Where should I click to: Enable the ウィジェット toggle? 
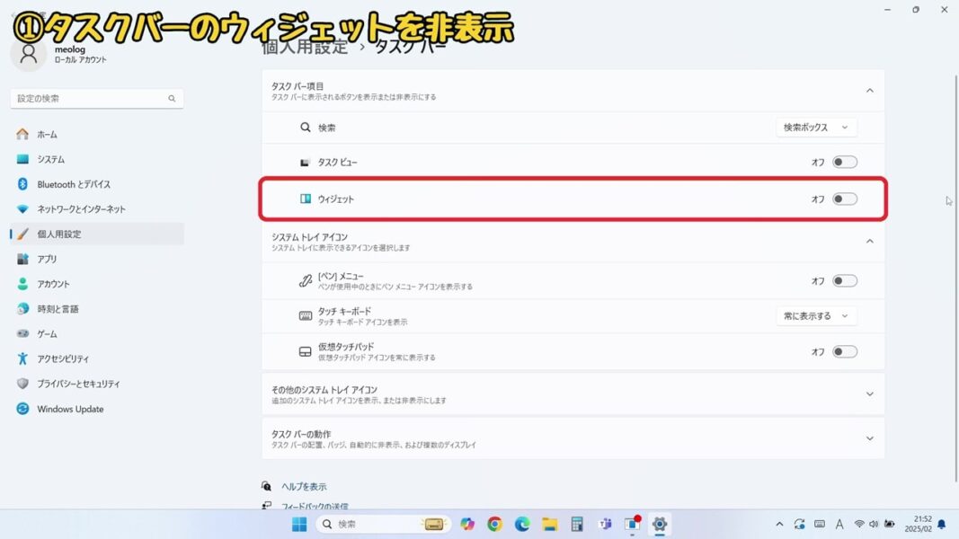point(843,199)
